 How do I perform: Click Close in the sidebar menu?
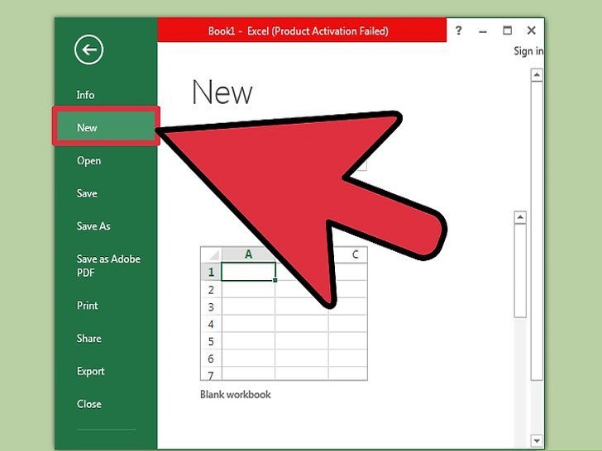click(89, 404)
